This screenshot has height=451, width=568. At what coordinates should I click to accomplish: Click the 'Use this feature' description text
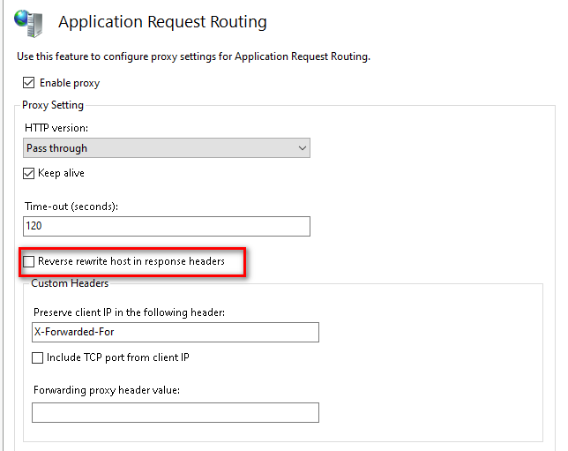click(x=193, y=56)
